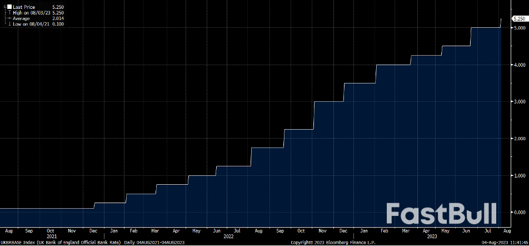Select the High on 08/03/23 legend entry
The image size is (529, 246).
point(31,13)
